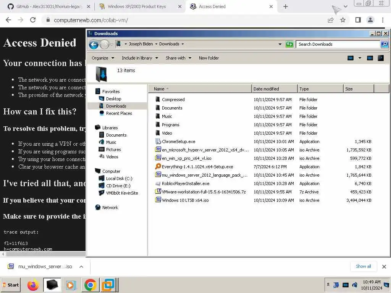Screen dimensions: 391x293
Task: Select VM0b0t KevinSite in navigation pane
Action: pos(122,193)
